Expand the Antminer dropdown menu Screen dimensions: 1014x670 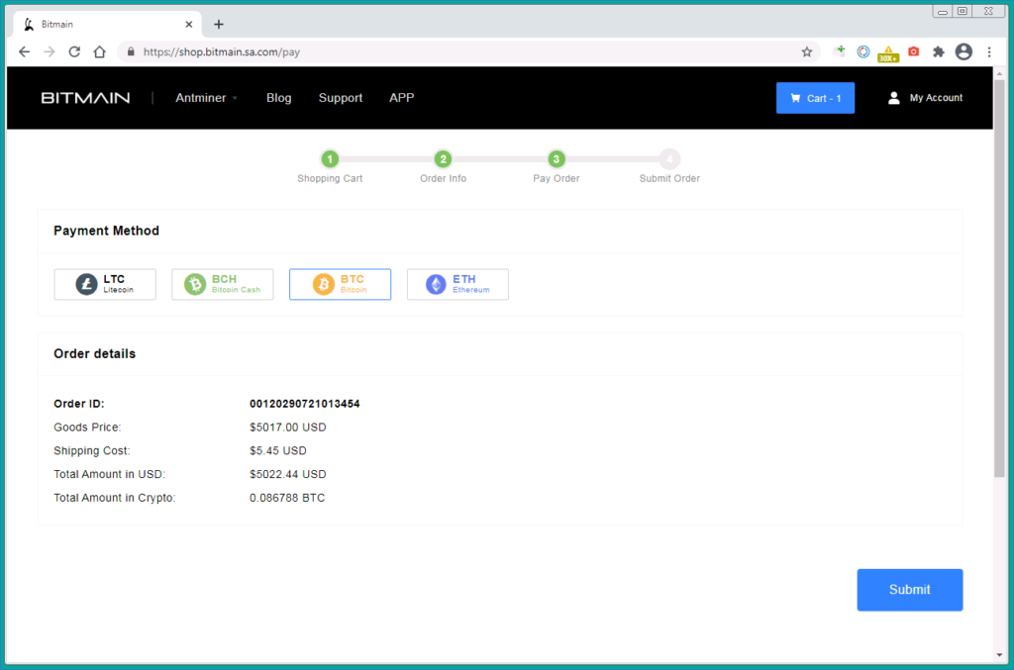point(206,98)
